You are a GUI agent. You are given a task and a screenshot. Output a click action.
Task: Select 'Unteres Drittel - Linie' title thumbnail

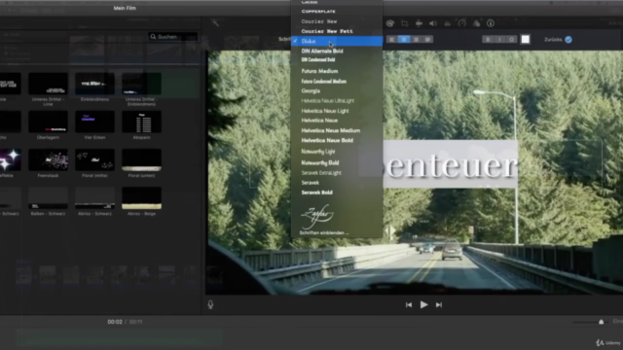48,84
